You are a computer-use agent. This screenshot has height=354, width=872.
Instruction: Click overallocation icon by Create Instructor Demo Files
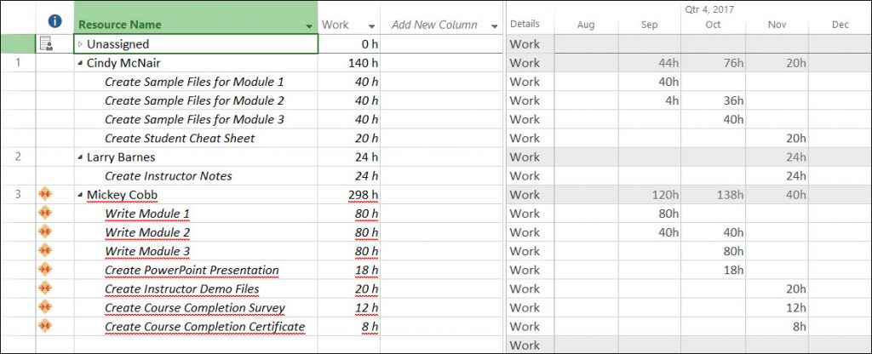(46, 288)
